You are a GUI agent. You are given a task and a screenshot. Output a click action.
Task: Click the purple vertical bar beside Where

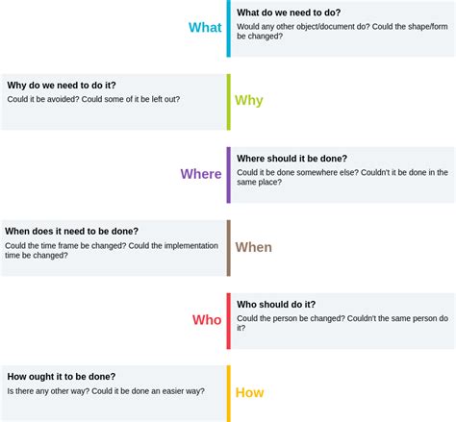229,175
